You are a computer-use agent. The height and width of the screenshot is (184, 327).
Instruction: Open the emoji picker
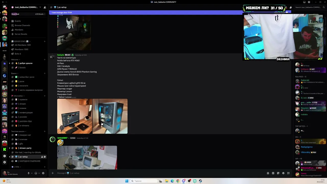283,173
